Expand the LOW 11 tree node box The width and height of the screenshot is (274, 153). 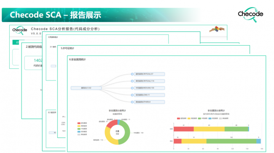point(149,95)
